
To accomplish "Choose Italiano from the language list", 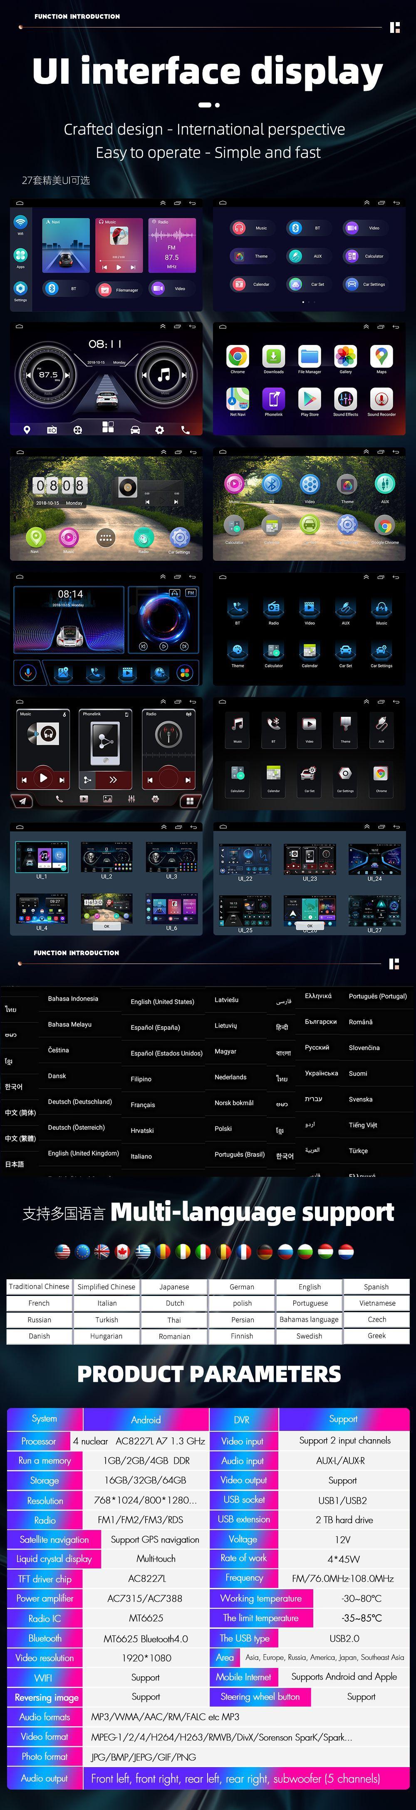I will pos(141,1156).
